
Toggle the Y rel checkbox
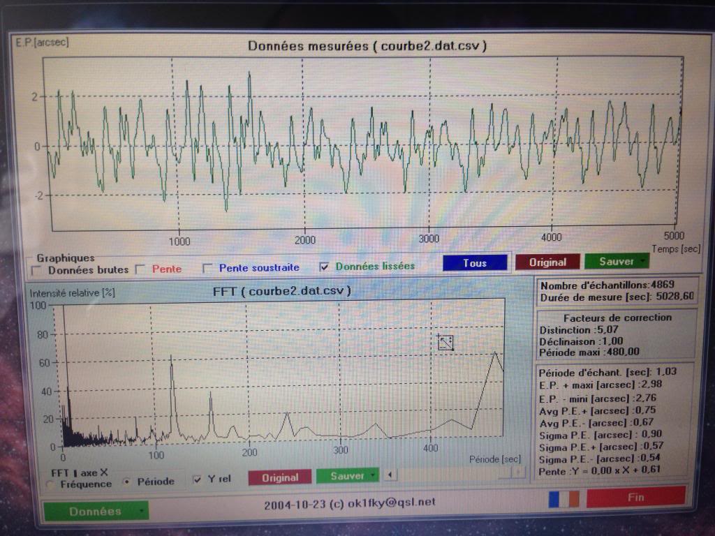pos(197,479)
